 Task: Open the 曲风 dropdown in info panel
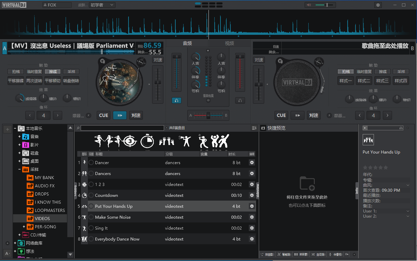tap(408, 185)
